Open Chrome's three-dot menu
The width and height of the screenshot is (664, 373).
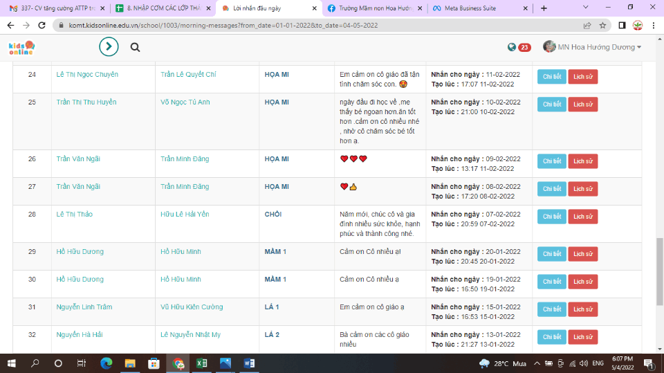point(652,25)
